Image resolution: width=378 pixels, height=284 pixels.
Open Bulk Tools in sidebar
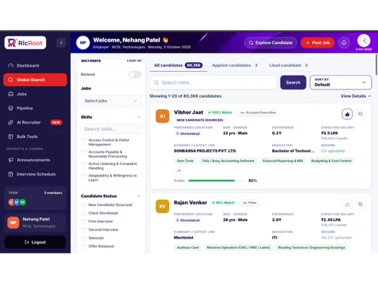click(36, 136)
